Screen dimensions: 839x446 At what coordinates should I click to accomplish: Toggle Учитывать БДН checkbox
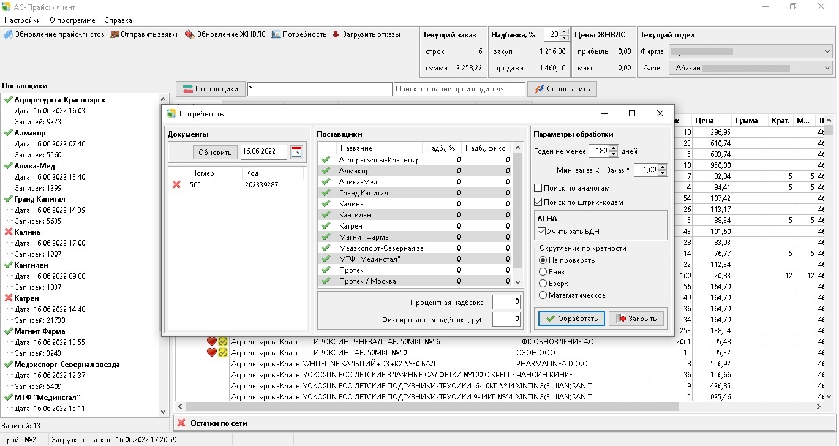541,232
